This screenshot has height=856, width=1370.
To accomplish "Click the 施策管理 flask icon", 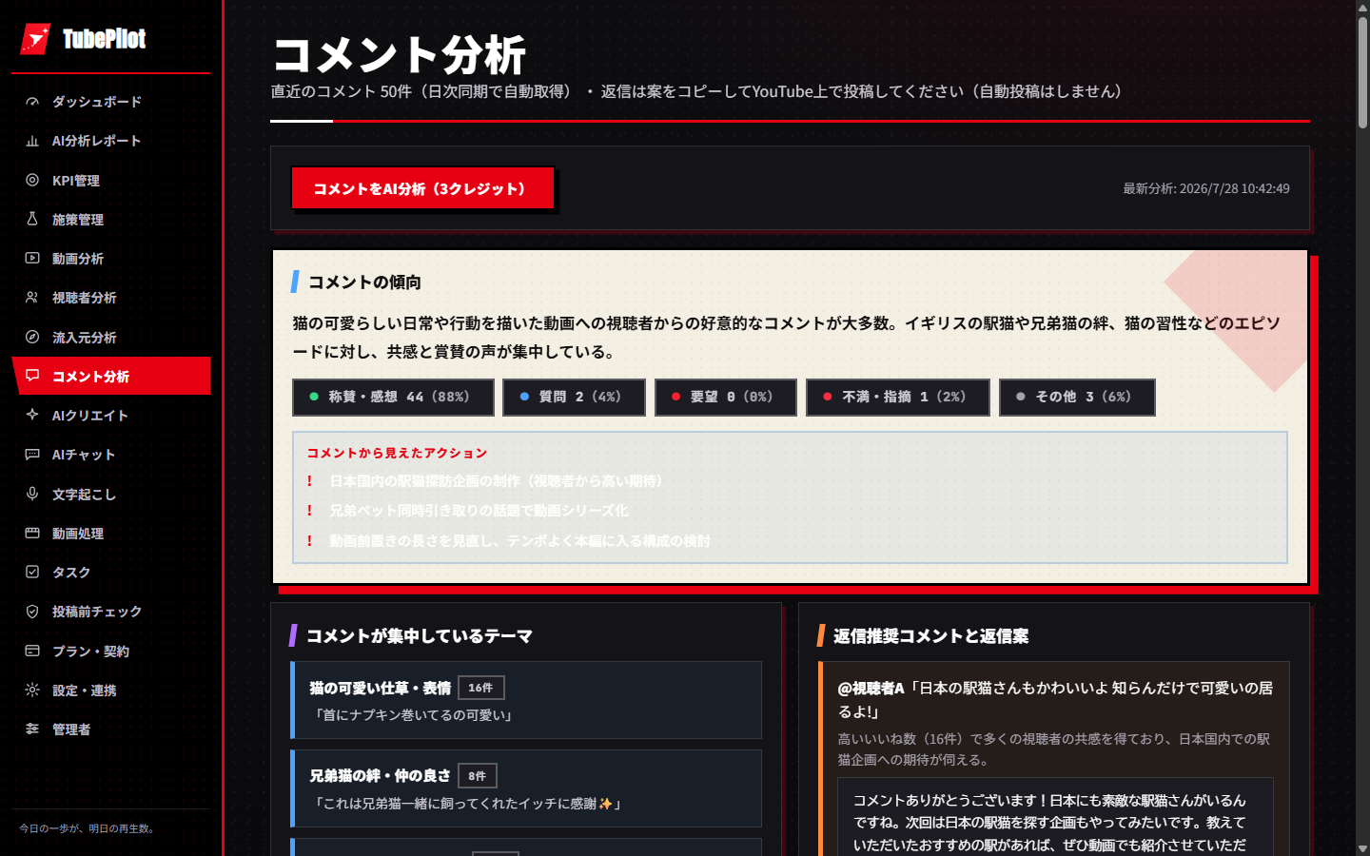I will pyautogui.click(x=32, y=219).
